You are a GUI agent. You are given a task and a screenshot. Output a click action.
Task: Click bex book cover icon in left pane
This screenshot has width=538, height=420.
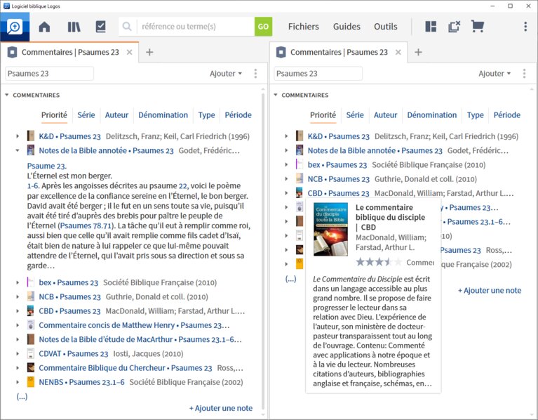tap(31, 282)
